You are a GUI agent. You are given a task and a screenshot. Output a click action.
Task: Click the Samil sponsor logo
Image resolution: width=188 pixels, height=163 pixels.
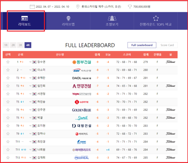pos(82,118)
